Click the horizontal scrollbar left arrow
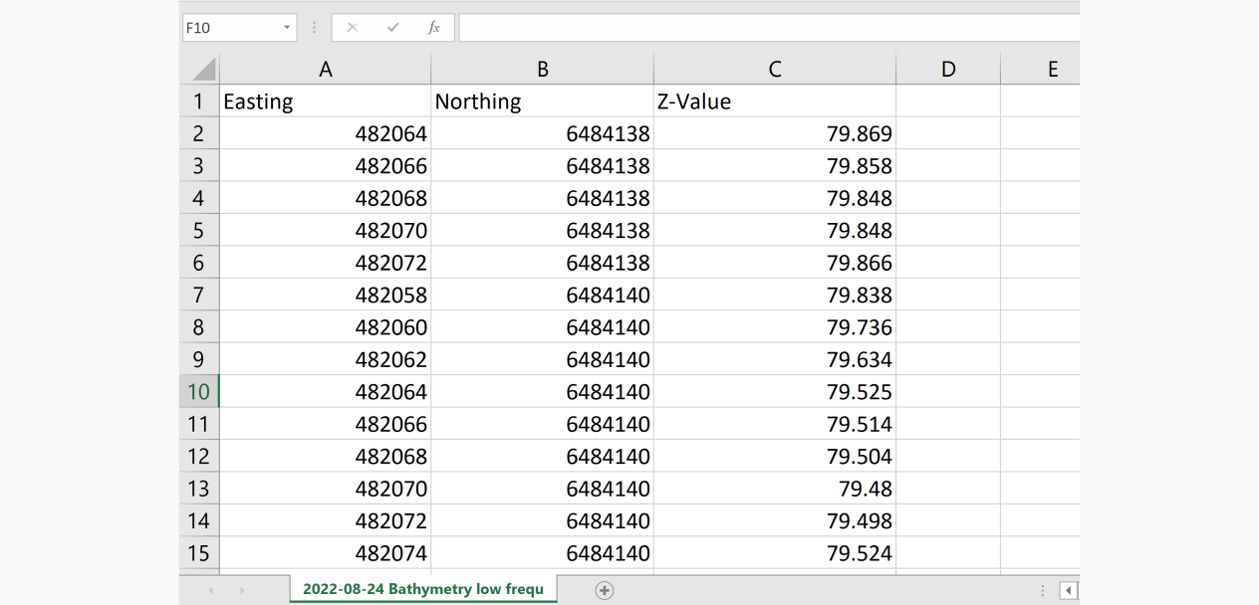The height and width of the screenshot is (605, 1259). [1068, 590]
